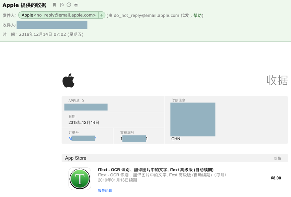
Task: Click the bookmark icon beside the subject
Action: tap(54, 5)
